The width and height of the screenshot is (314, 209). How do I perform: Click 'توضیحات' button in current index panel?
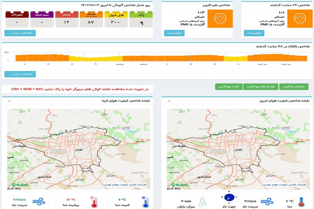tap(174, 33)
